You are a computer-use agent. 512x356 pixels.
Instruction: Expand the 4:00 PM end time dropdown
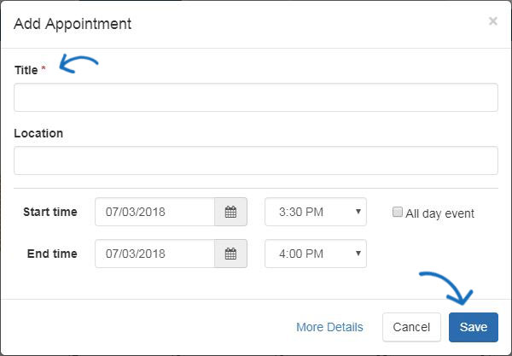click(316, 254)
